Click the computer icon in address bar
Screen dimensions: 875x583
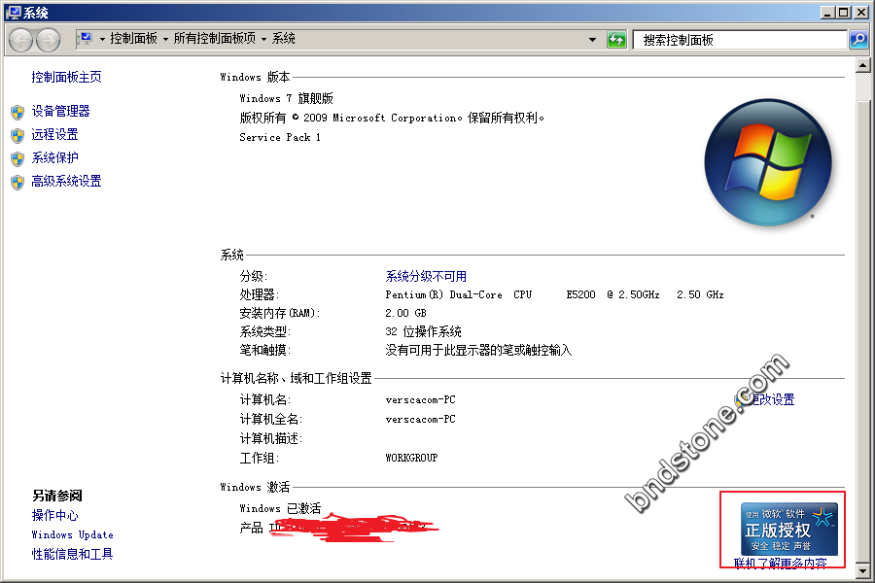pyautogui.click(x=86, y=39)
